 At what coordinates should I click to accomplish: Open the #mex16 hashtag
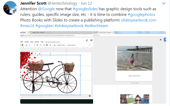(27, 26)
